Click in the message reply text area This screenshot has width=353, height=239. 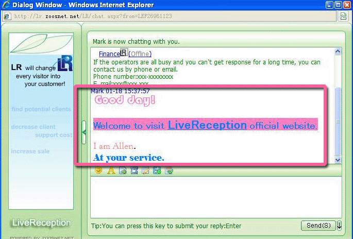216,197
